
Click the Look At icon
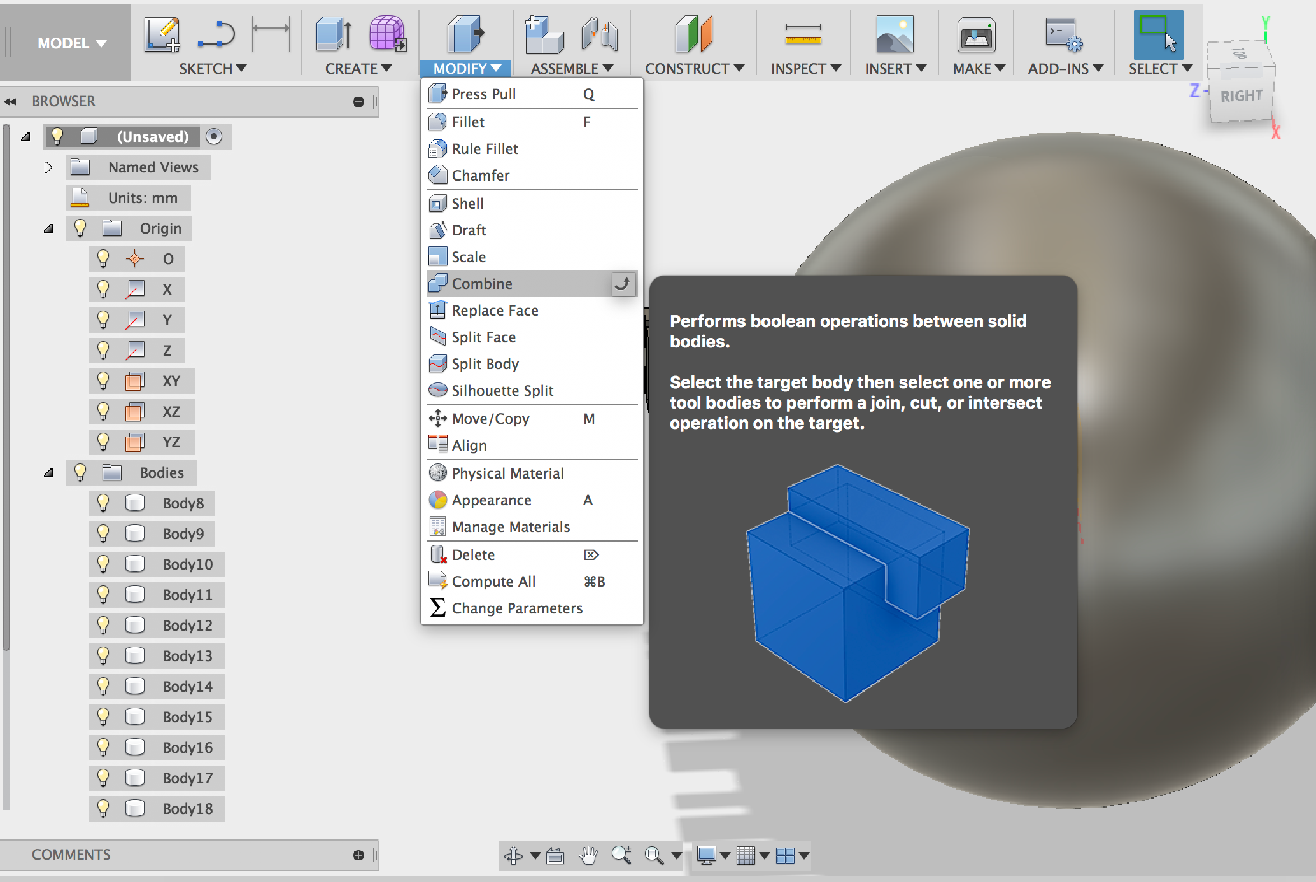(555, 855)
